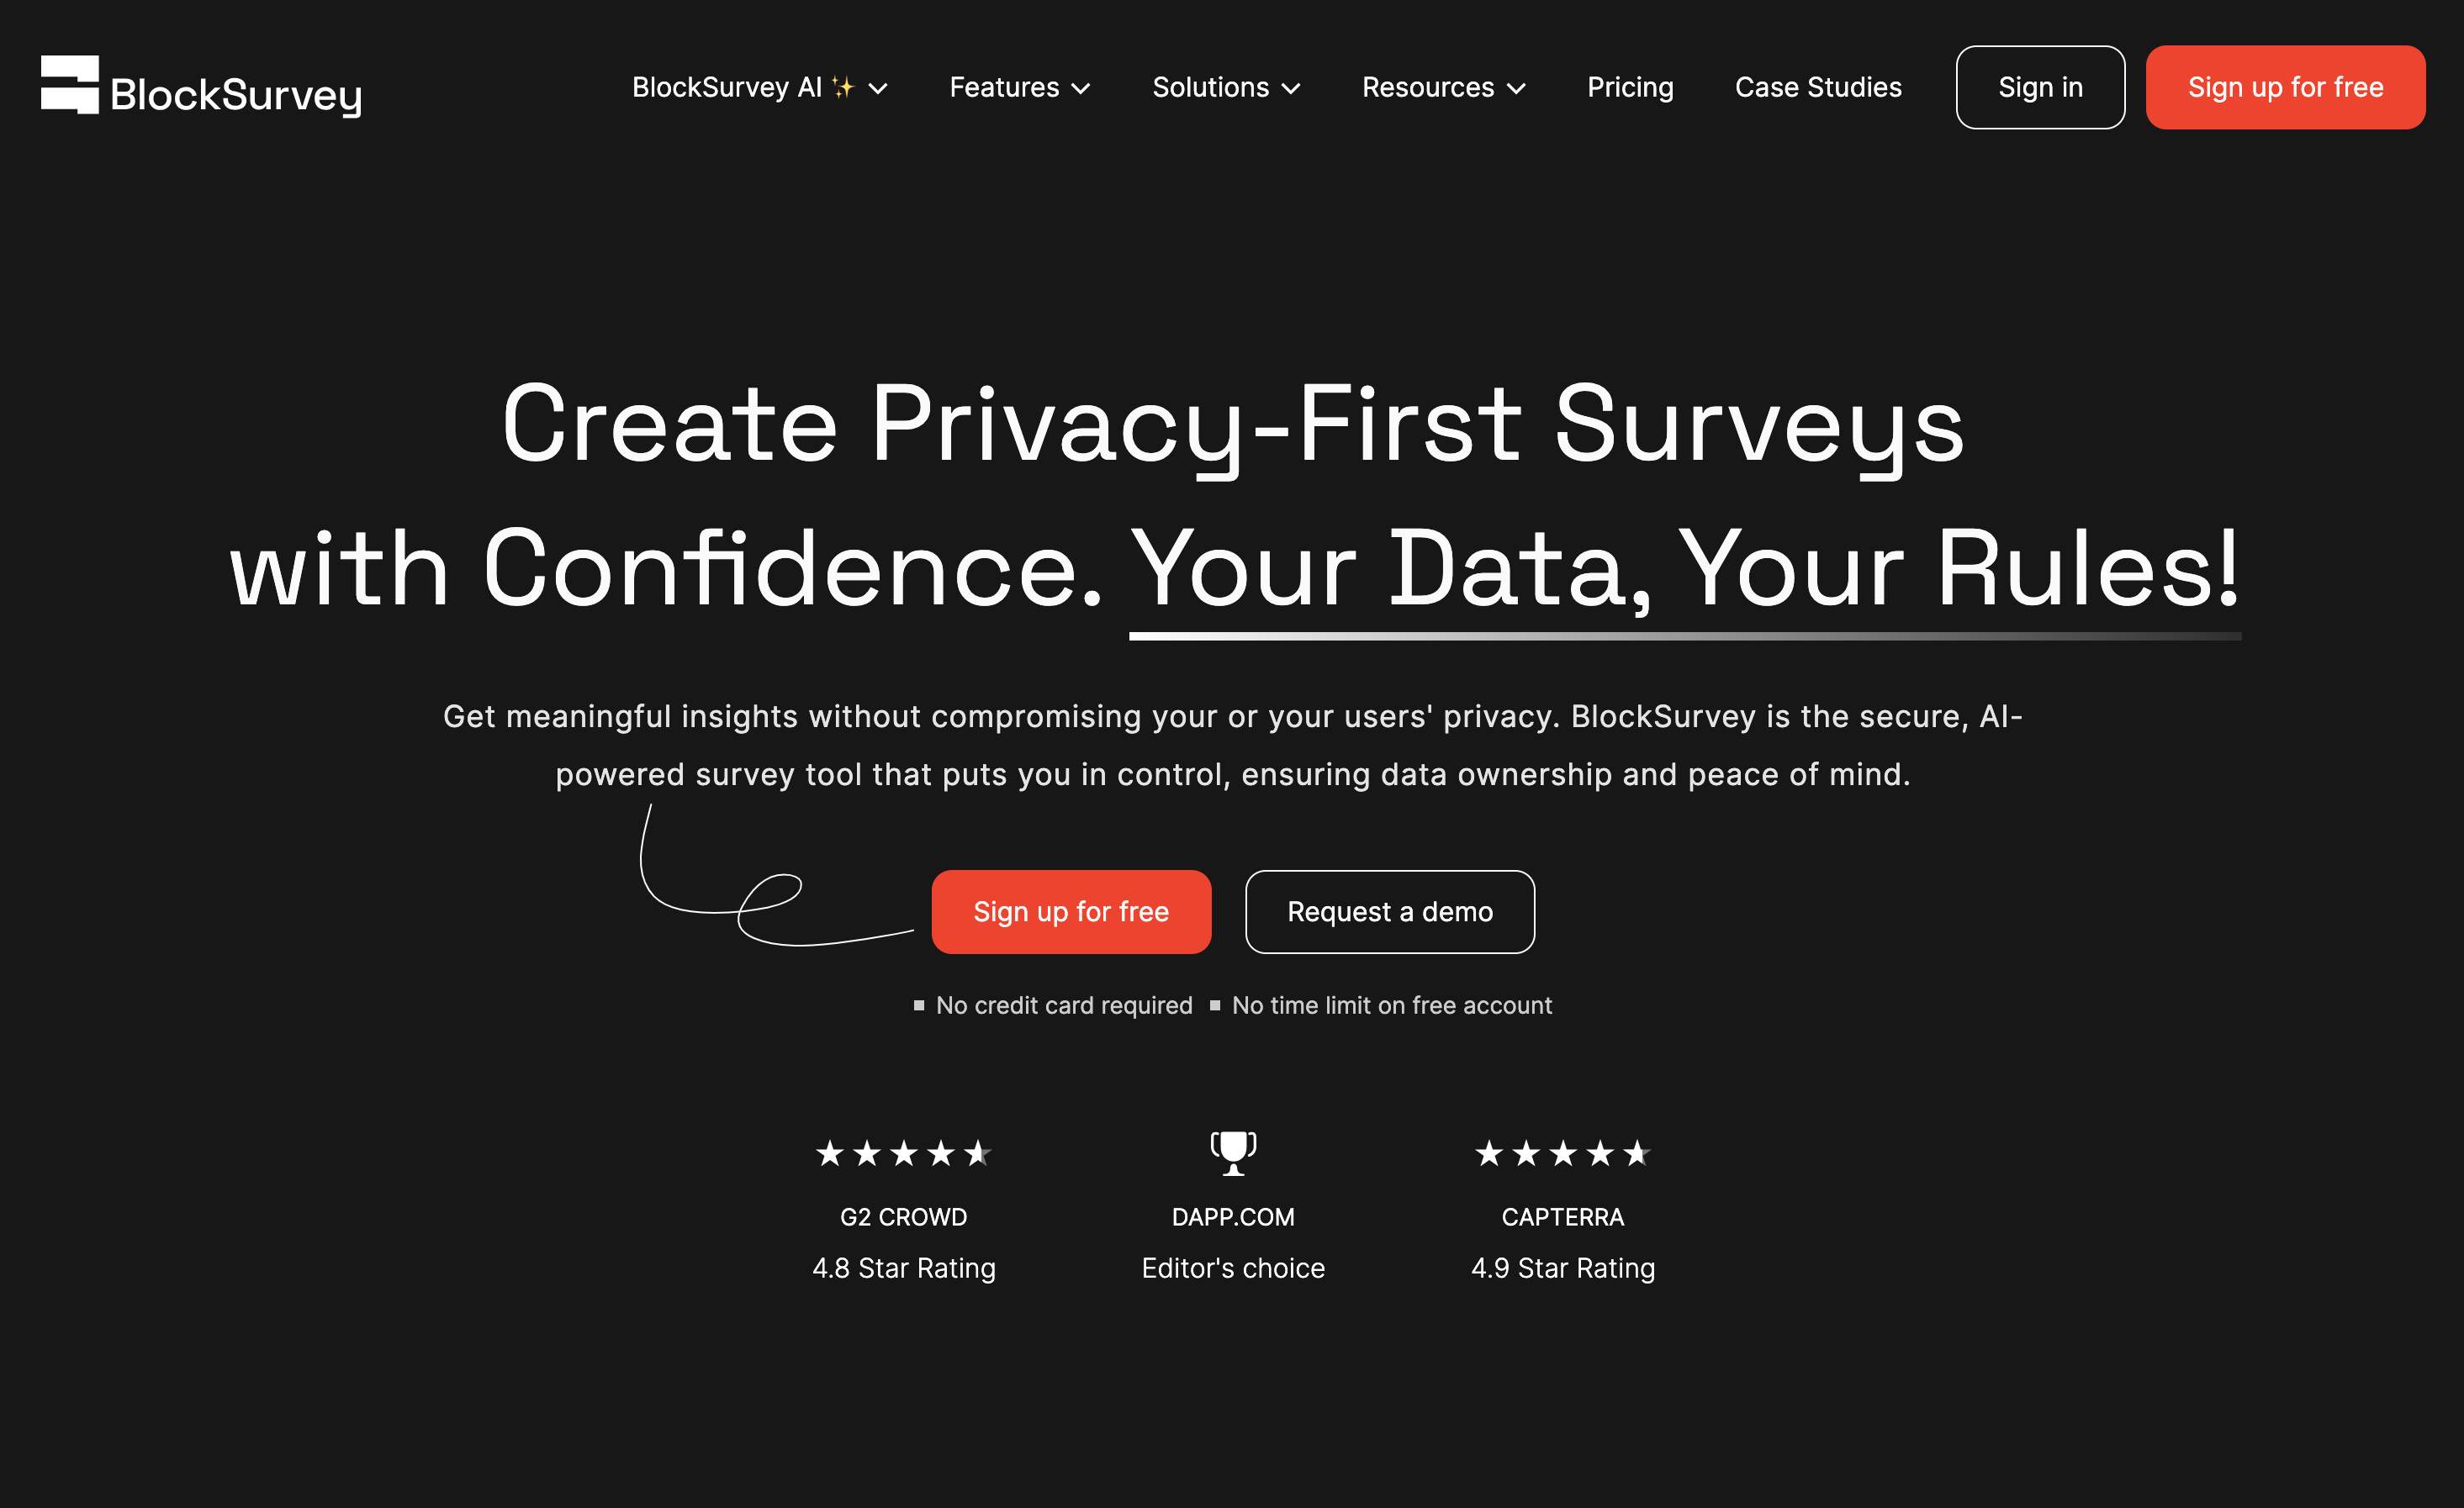Click G2 Crowd star rating icon
The image size is (2464, 1508).
[903, 1152]
